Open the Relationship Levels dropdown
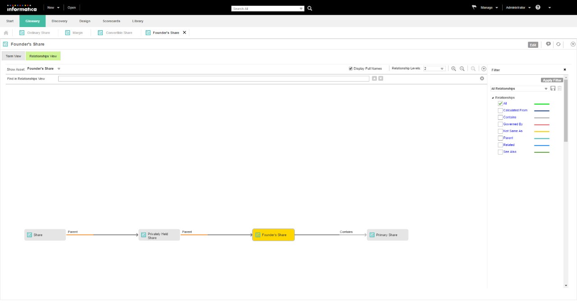This screenshot has width=577, height=306. pyautogui.click(x=434, y=69)
